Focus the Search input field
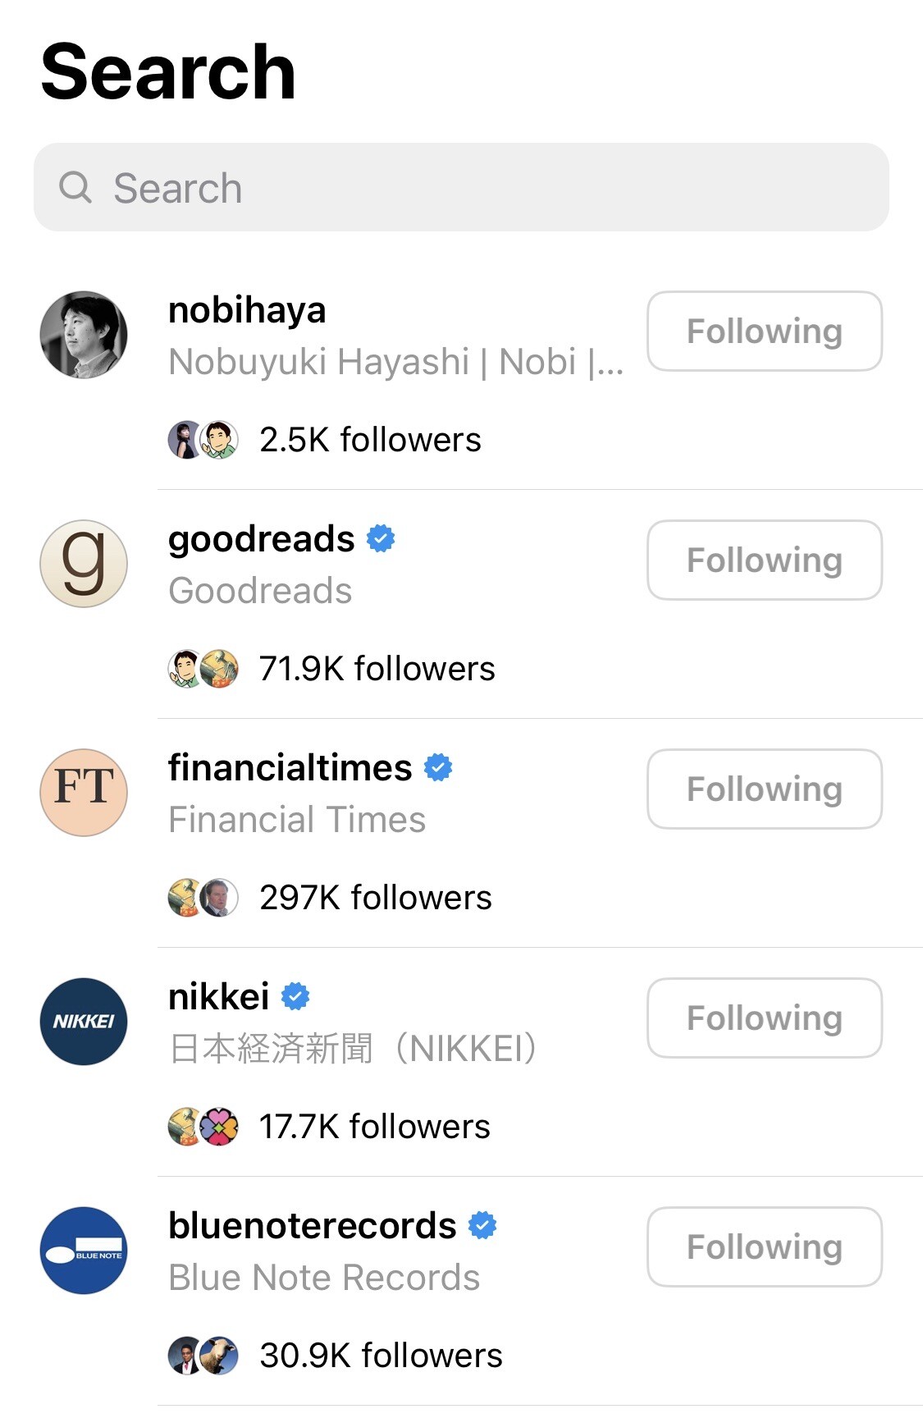 (476, 188)
